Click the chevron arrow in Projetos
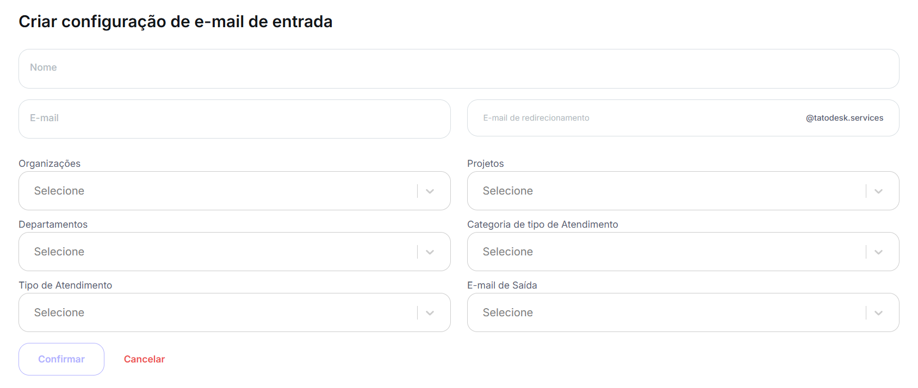The width and height of the screenshot is (918, 388). pyautogui.click(x=878, y=191)
